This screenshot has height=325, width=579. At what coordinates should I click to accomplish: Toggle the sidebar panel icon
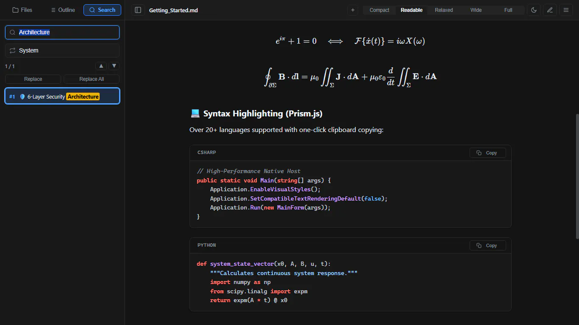tap(138, 10)
